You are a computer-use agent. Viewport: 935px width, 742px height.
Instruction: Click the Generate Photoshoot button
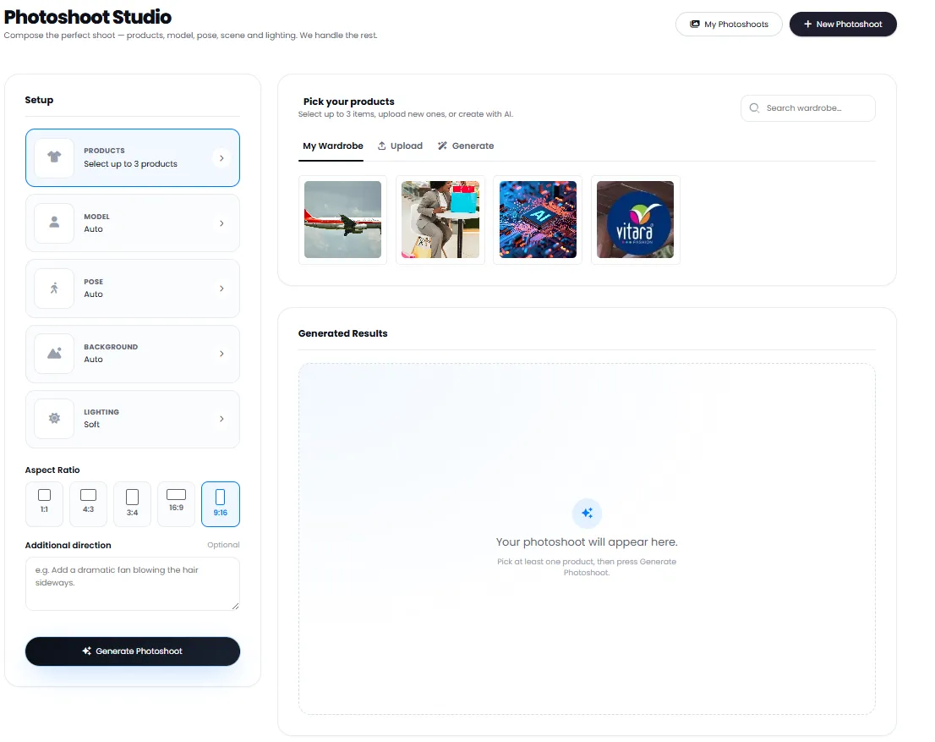tap(133, 651)
